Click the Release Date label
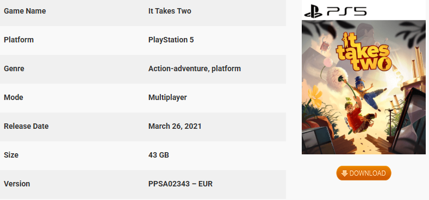The width and height of the screenshot is (429, 200). (26, 126)
